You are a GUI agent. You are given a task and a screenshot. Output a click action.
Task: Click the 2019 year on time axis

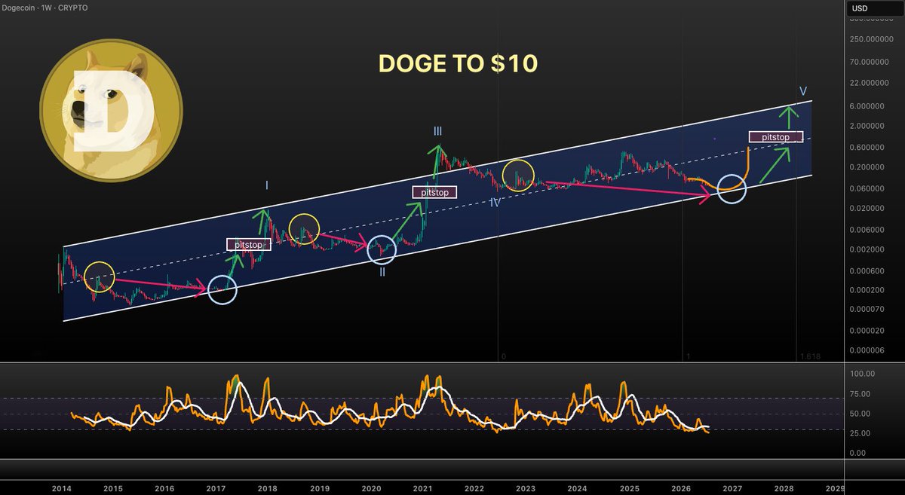pyautogui.click(x=319, y=488)
